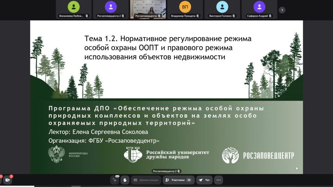
Task: Click the text 'Лектор: Елена Сергеевна Соколова'
Action: pos(98,132)
